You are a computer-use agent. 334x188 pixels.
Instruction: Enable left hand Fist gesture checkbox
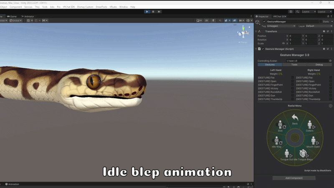(293, 78)
